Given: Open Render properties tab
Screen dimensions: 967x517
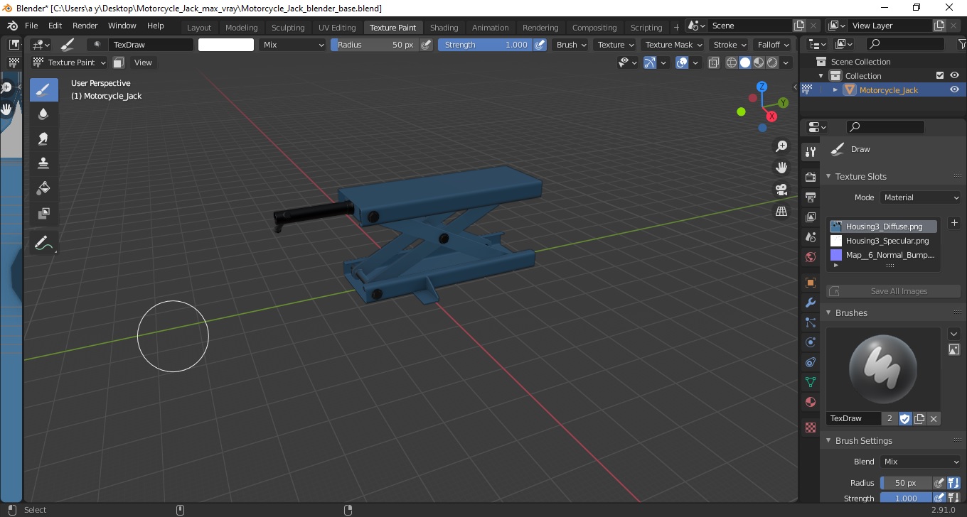Looking at the screenshot, I should click(x=810, y=177).
